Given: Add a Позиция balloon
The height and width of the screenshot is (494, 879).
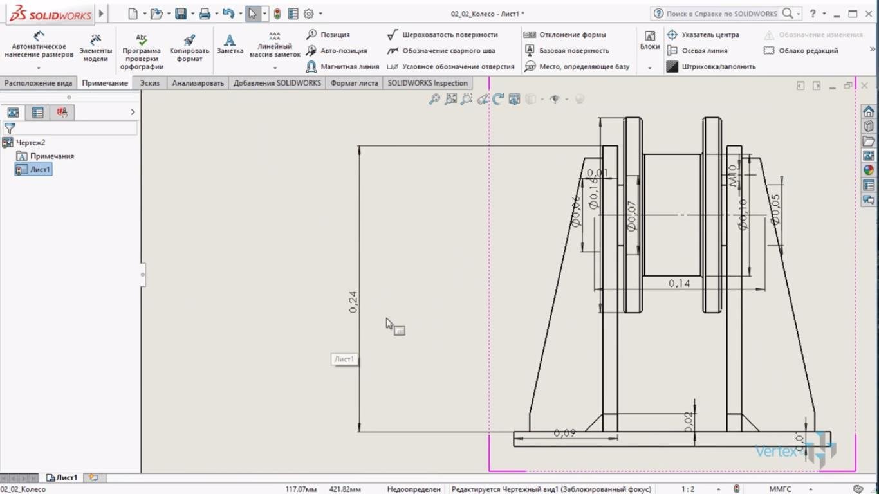Looking at the screenshot, I should coord(328,35).
